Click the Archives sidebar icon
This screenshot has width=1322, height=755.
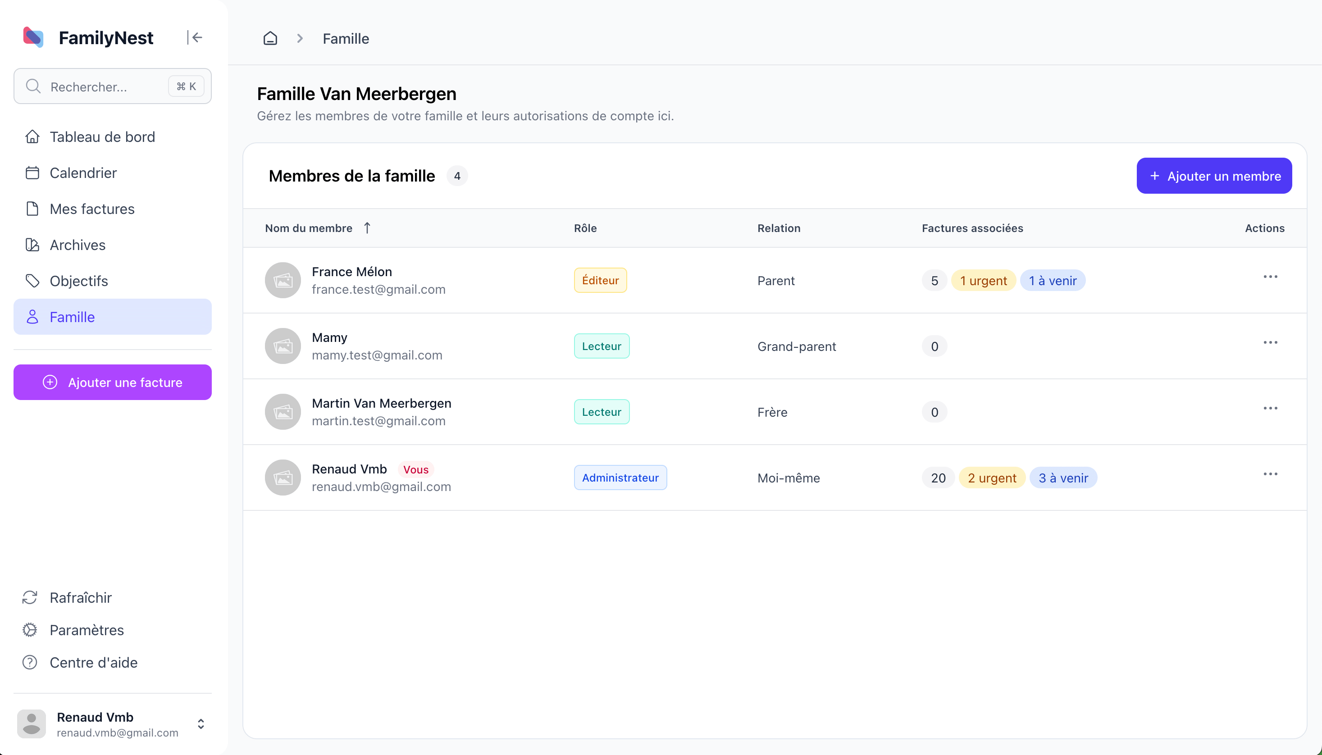[32, 245]
